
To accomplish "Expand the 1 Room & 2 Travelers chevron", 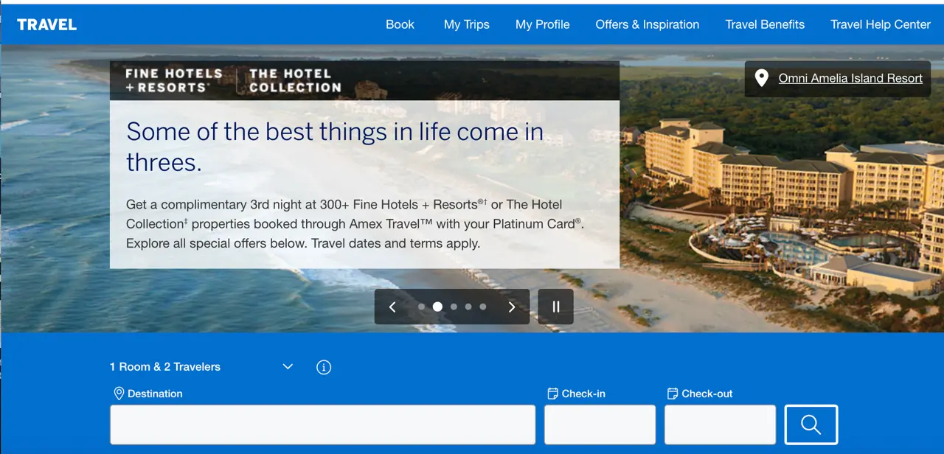I will (288, 367).
